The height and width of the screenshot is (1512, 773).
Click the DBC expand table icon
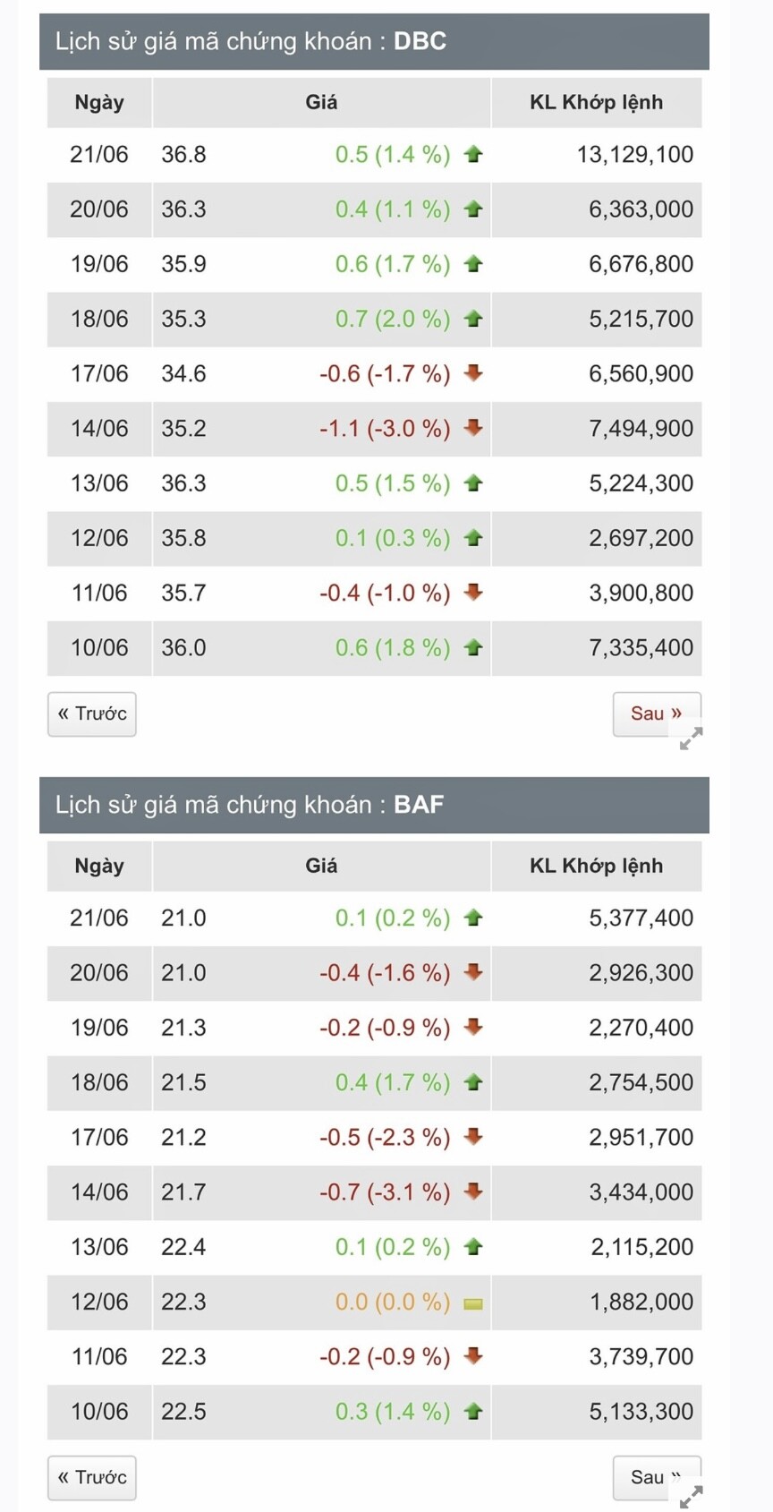coord(691,739)
